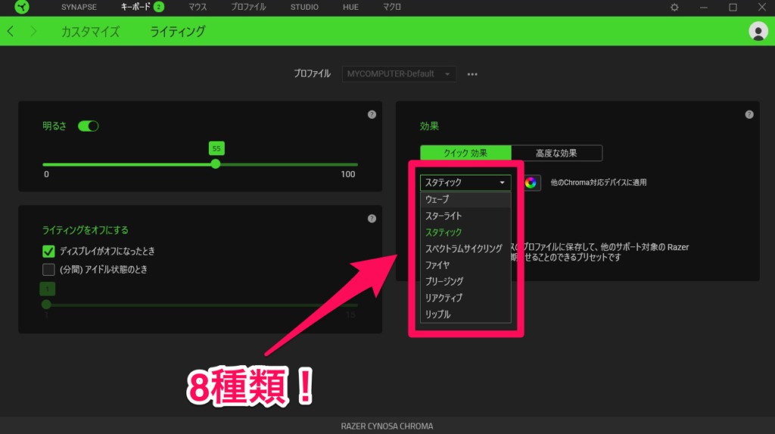775x434 pixels.
Task: Select ウェーブ from the effect list
Action: point(465,200)
